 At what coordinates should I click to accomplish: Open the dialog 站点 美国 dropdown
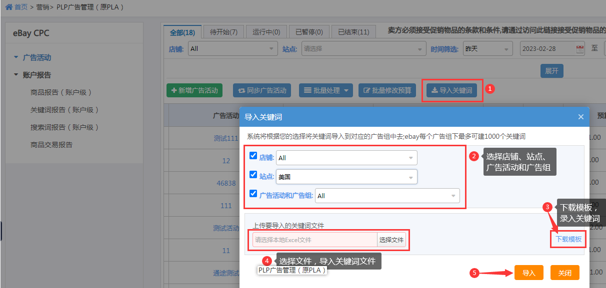(346, 177)
